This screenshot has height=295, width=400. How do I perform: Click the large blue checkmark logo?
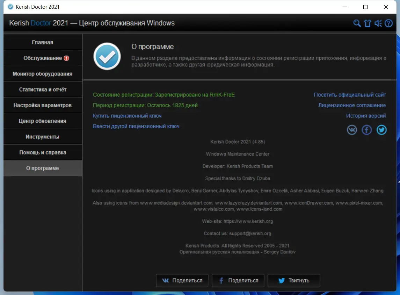click(x=107, y=56)
